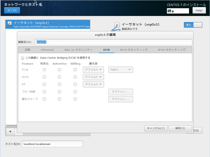The image size is (210, 157).
Task: Open フロー制御 オプション... button
Action: [x=121, y=92]
